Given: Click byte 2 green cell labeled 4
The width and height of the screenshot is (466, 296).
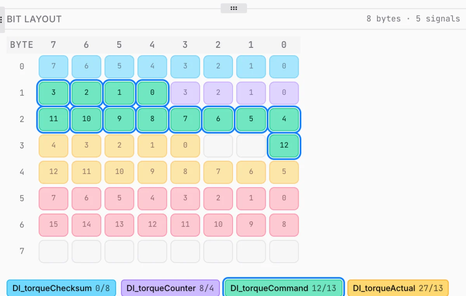Looking at the screenshot, I should (284, 119).
